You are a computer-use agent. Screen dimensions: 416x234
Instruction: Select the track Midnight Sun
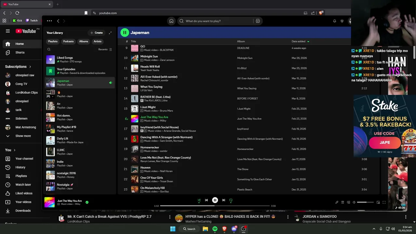149,57
